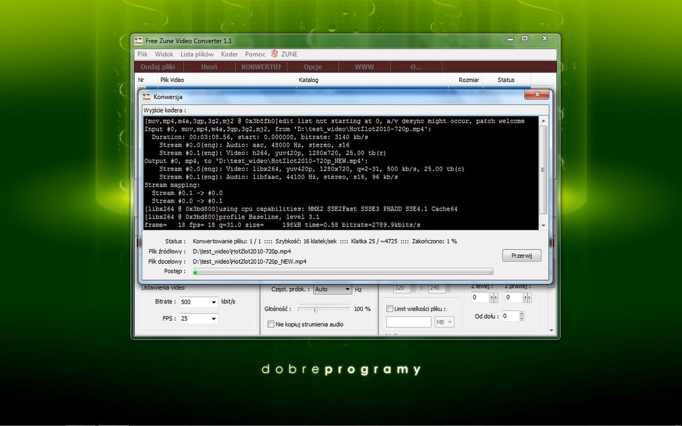Open the FPS dropdown

214,319
